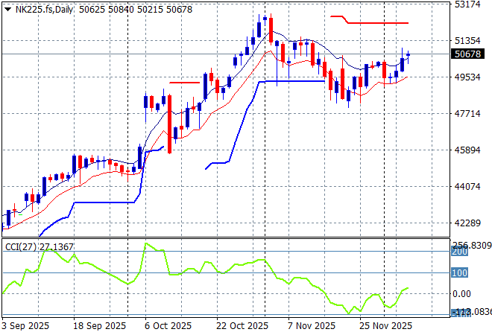
Task: Click the 100 level marker on CCI scale
Action: click(x=459, y=272)
